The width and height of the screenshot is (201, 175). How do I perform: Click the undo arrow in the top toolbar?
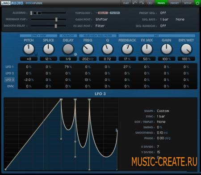tap(135, 3)
